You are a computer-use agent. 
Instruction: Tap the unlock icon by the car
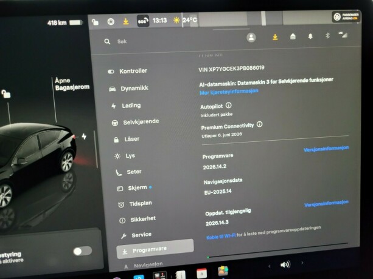5,93
